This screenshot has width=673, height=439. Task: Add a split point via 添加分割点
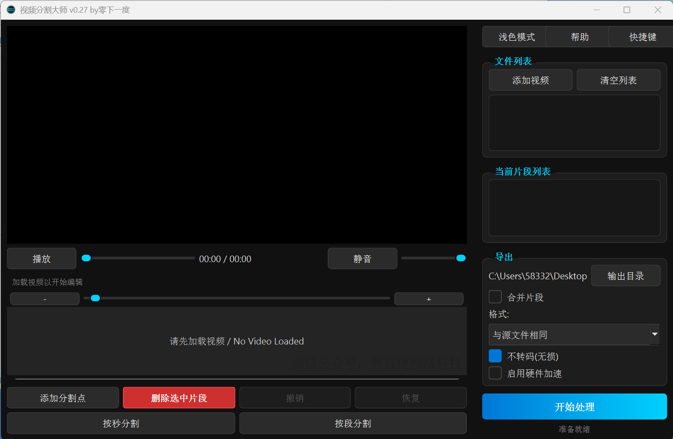(x=63, y=397)
